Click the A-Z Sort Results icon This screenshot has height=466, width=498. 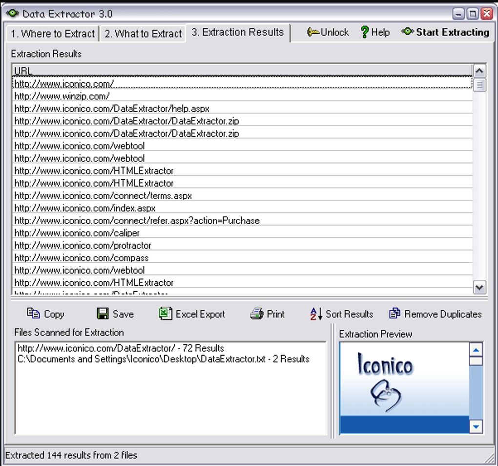click(316, 314)
